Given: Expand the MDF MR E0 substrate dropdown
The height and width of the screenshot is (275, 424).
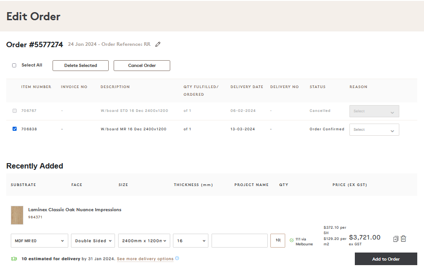Looking at the screenshot, I should click(39, 240).
